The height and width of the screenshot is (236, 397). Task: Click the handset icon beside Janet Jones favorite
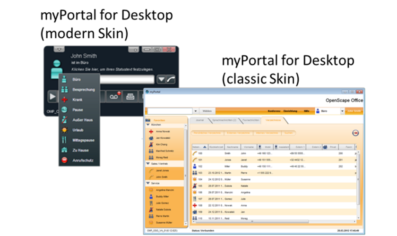click(151, 170)
